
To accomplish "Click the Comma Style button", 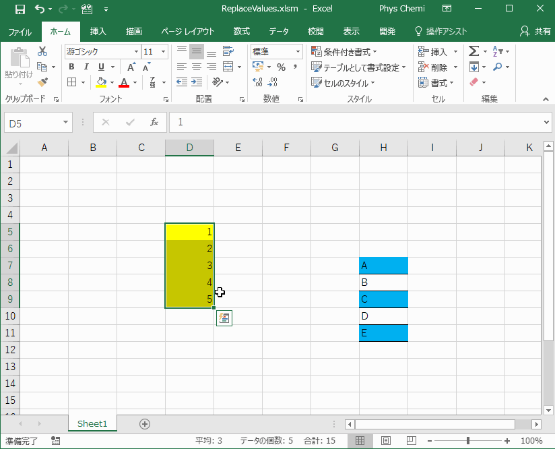I will (295, 67).
